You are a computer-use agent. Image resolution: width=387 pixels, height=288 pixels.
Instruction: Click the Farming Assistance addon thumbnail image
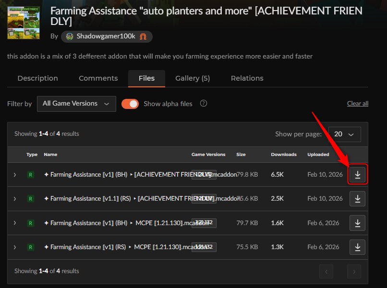pyautogui.click(x=24, y=23)
